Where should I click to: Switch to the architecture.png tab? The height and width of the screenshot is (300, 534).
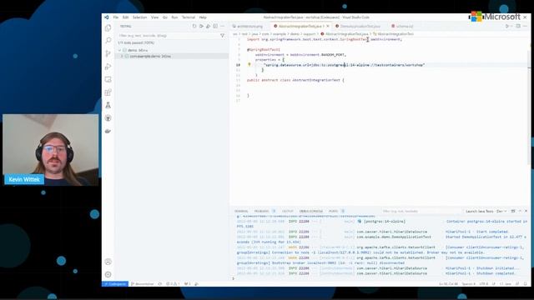(248, 26)
